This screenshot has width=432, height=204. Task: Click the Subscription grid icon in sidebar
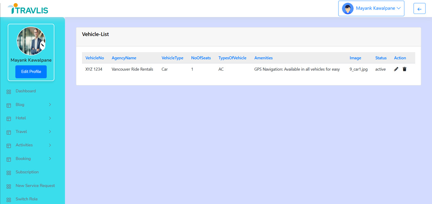pos(8,172)
